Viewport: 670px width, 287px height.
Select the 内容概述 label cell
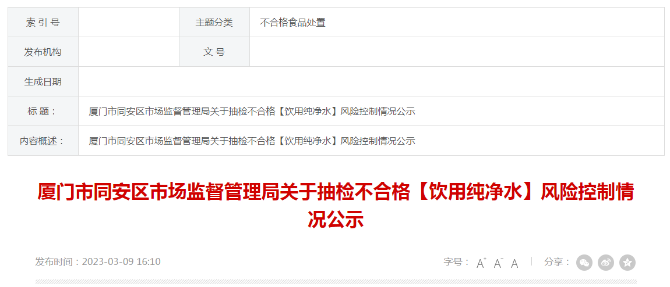pos(43,141)
